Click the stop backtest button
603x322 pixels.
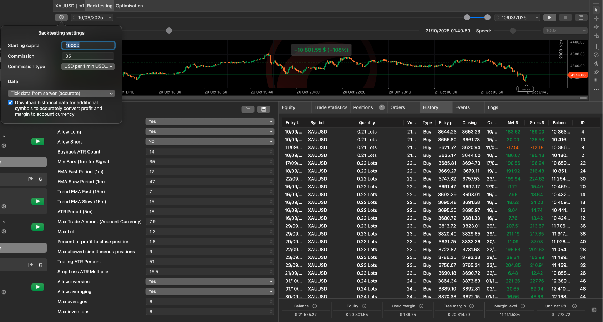click(x=565, y=17)
